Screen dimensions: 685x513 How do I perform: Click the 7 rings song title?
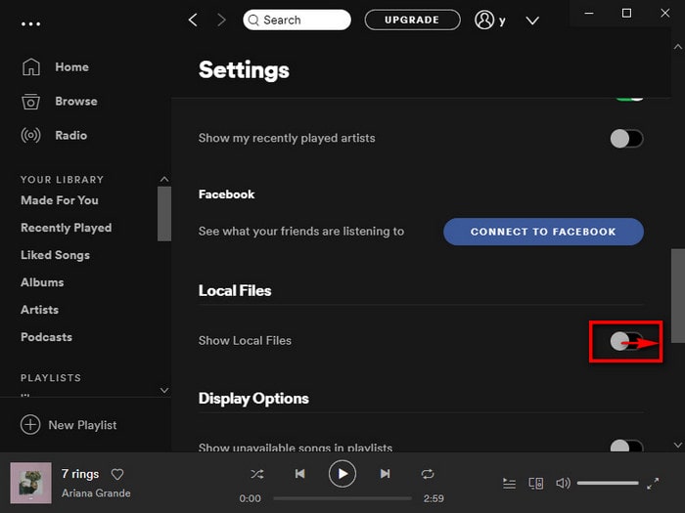click(80, 474)
